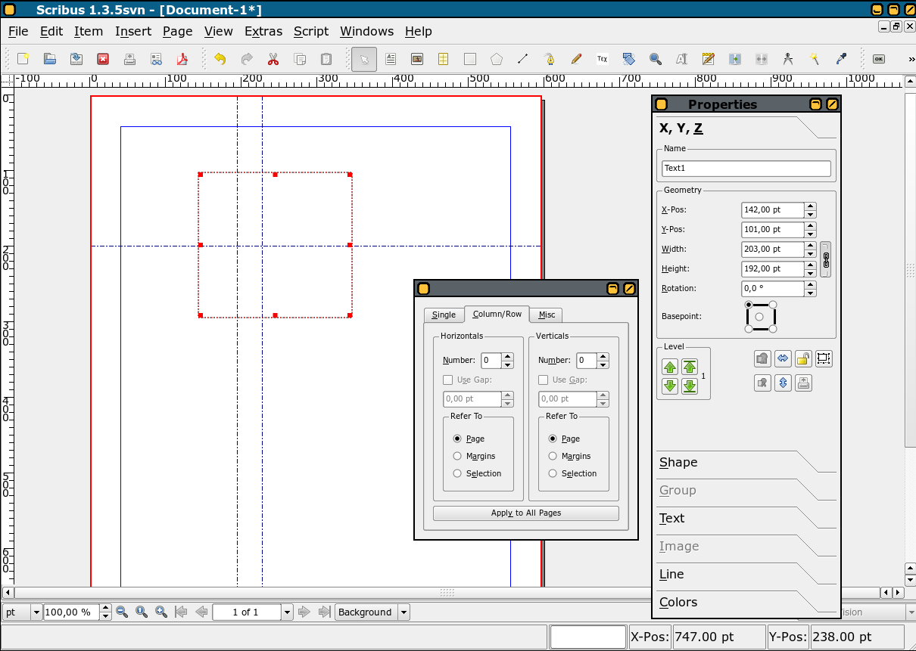Decrease the Rotation value by one step
This screenshot has height=651, width=916.
[x=810, y=293]
